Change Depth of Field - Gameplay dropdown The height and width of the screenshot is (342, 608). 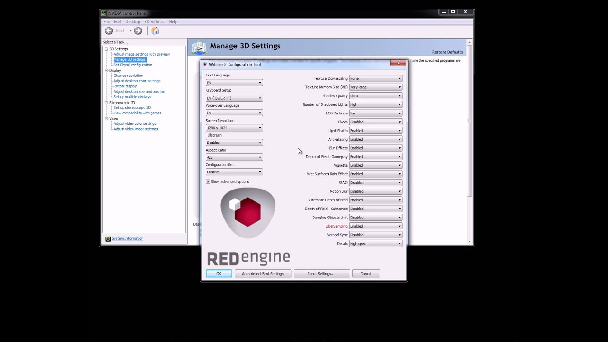(x=376, y=156)
